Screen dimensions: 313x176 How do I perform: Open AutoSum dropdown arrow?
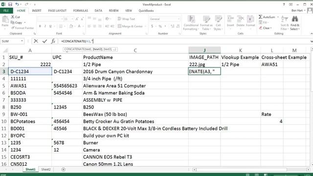(278, 17)
